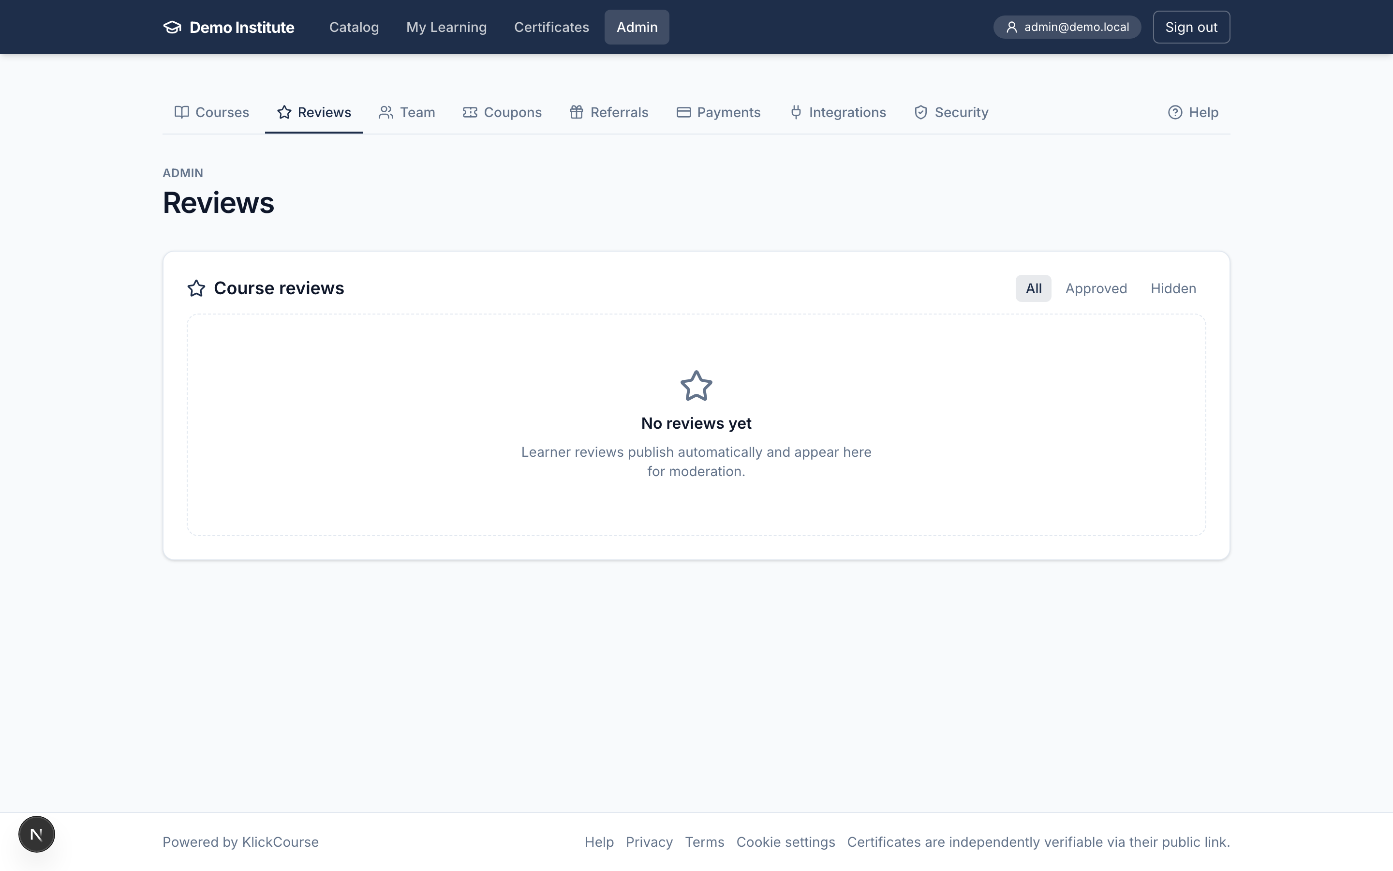Click the star icon next to Course reviews
This screenshot has width=1393, height=871.
click(196, 288)
